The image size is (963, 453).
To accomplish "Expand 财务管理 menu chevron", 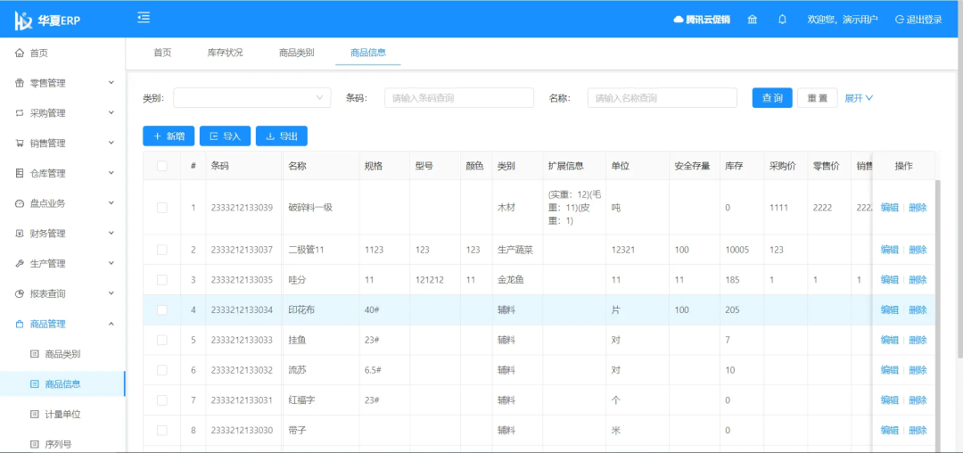I will pyautogui.click(x=111, y=233).
